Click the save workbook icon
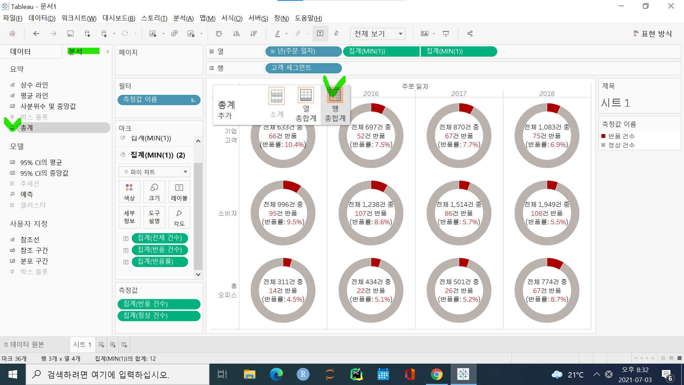 tap(70, 34)
